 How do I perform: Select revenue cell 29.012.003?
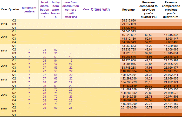point(129,24)
